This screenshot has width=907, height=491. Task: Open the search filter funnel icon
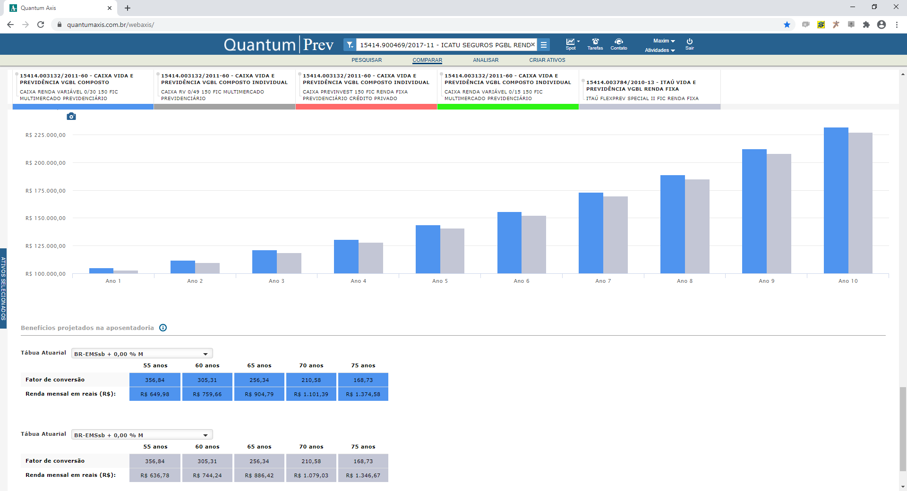[350, 45]
